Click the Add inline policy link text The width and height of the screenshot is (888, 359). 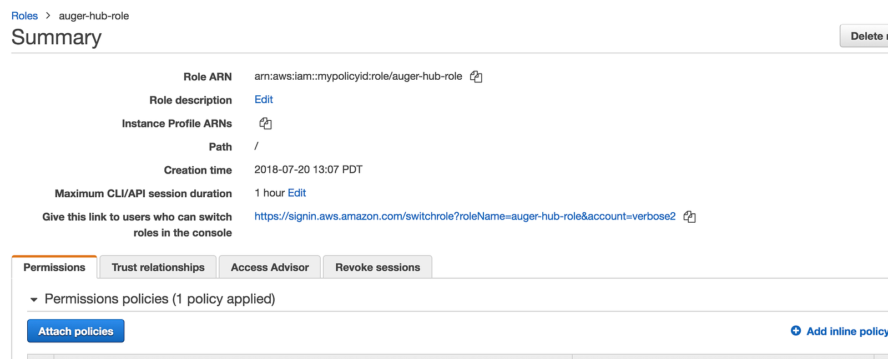click(846, 331)
